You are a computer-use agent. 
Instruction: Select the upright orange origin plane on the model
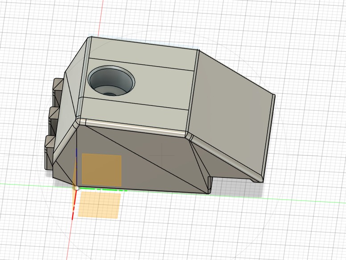[x=102, y=170]
